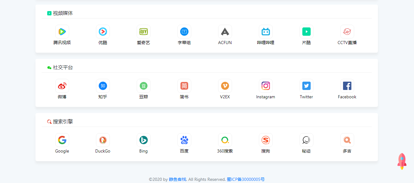Open the Instagram icon
Viewport: 414px width, 183px height.
(266, 86)
